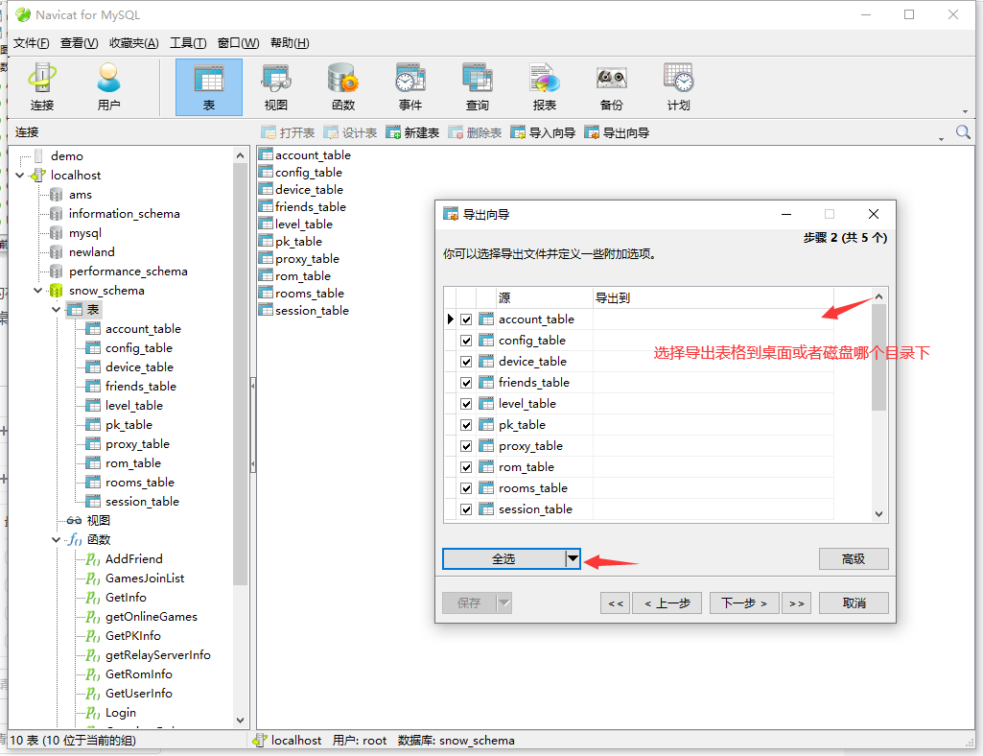
Task: Open the object toolbar overflow arrow
Action: point(941,139)
